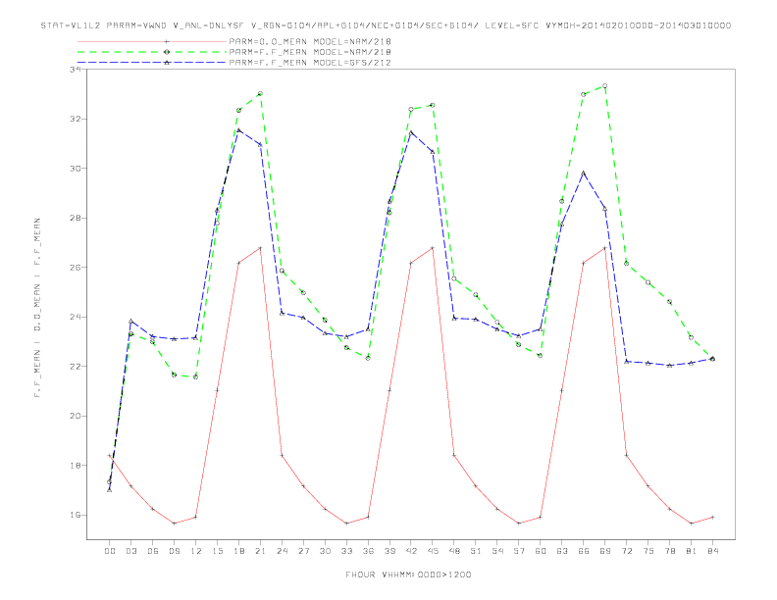Click x-axis tick label 51

click(x=476, y=551)
